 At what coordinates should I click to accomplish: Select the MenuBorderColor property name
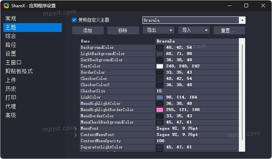click(x=97, y=116)
